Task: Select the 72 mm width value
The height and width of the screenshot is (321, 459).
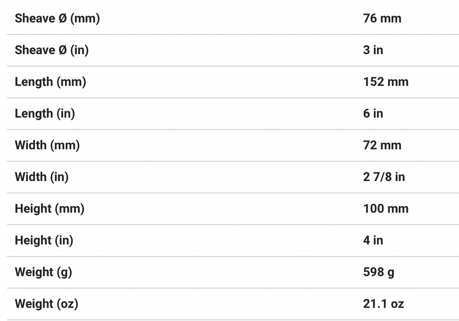Action: 382,146
